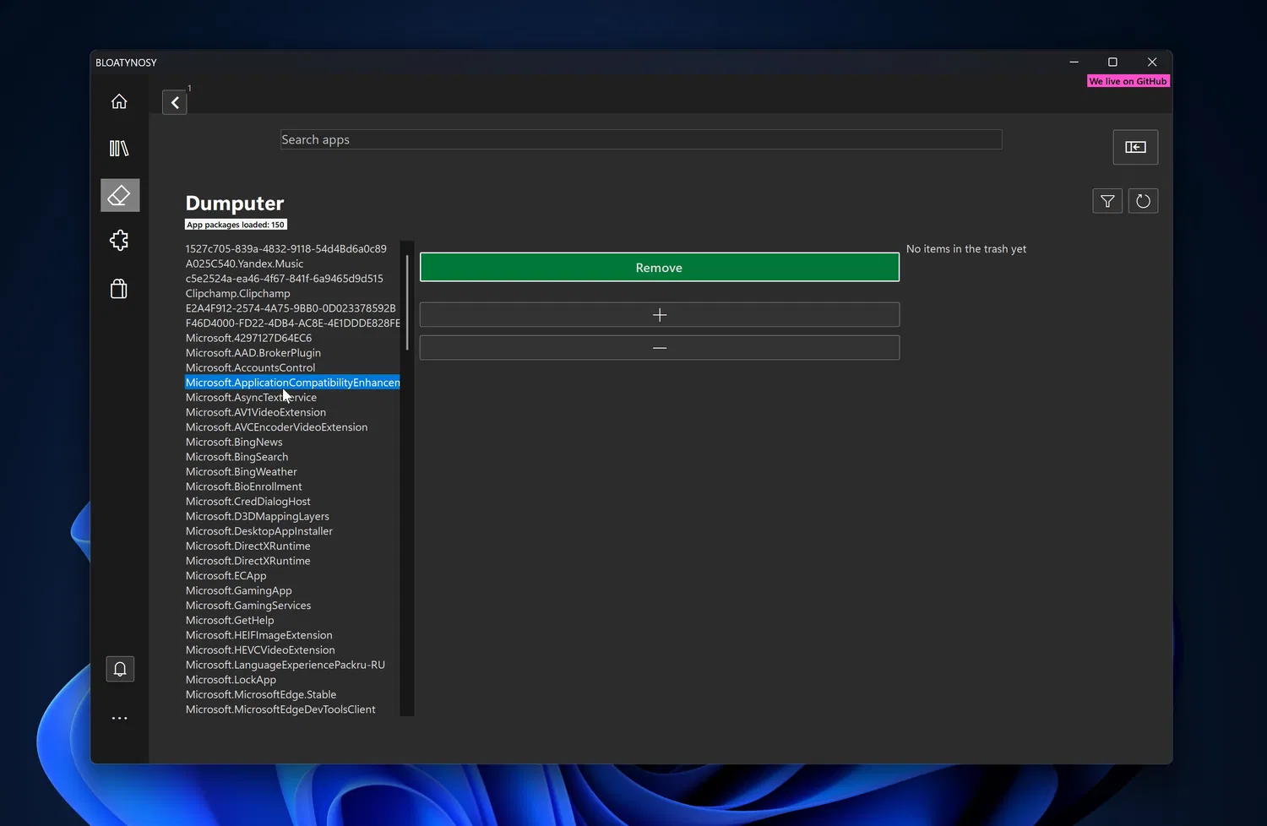Open the three-dot more options menu
The width and height of the screenshot is (1267, 826).
[x=120, y=718]
